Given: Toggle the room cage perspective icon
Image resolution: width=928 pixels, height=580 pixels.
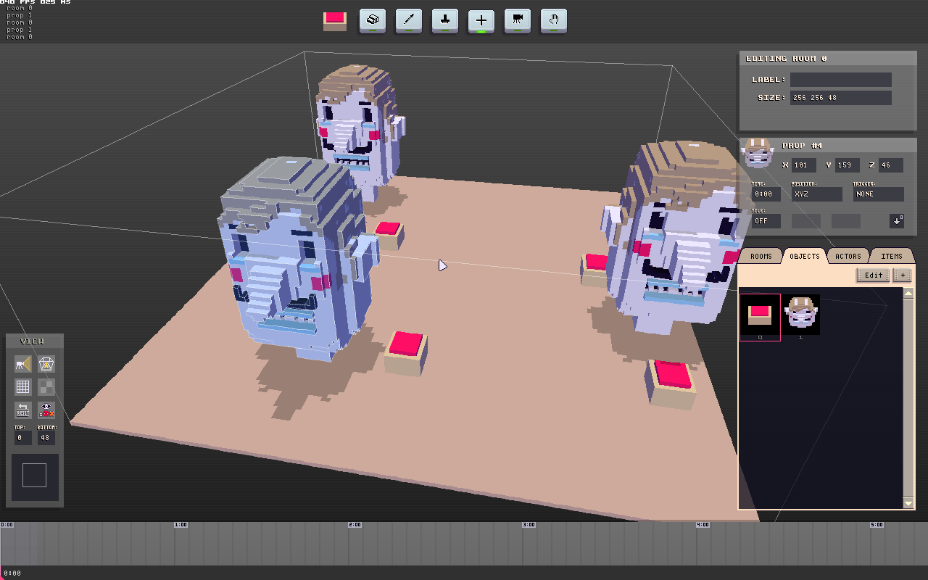Looking at the screenshot, I should 46,364.
